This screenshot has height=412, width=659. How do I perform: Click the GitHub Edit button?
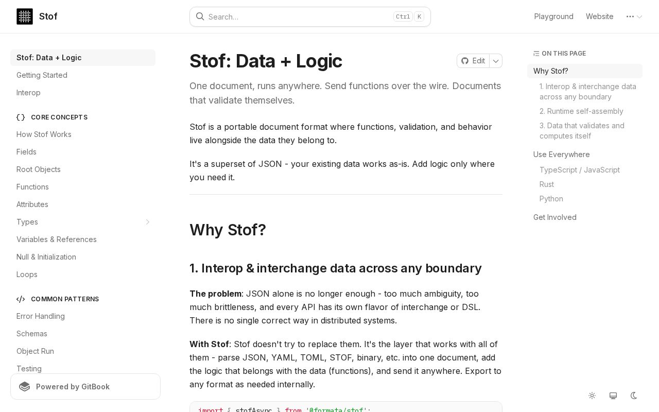pyautogui.click(x=473, y=61)
